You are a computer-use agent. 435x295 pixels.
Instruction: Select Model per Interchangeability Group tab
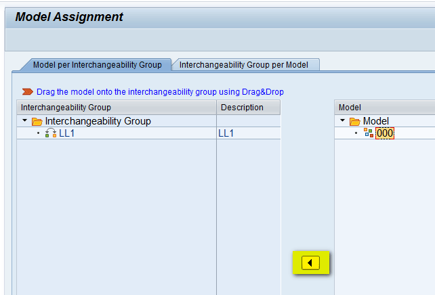(x=97, y=65)
